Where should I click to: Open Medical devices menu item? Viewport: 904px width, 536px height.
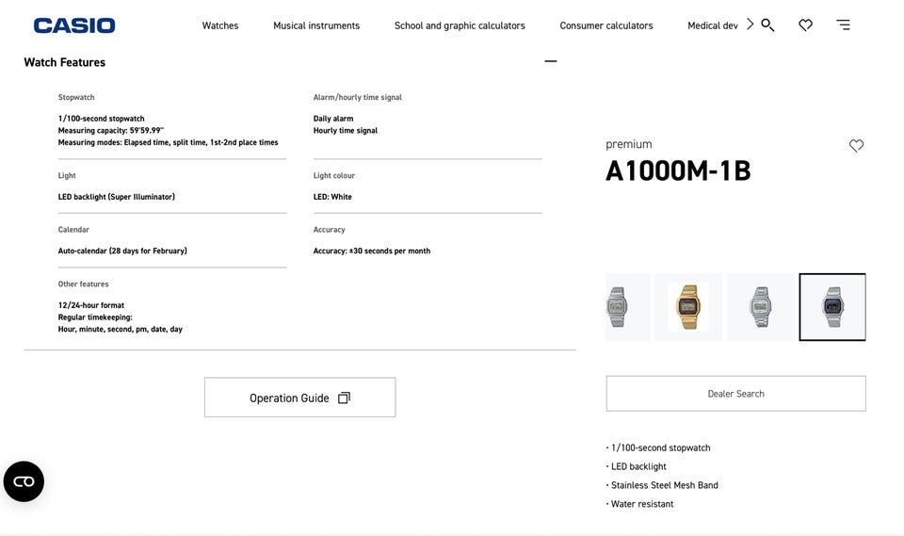[x=713, y=25]
